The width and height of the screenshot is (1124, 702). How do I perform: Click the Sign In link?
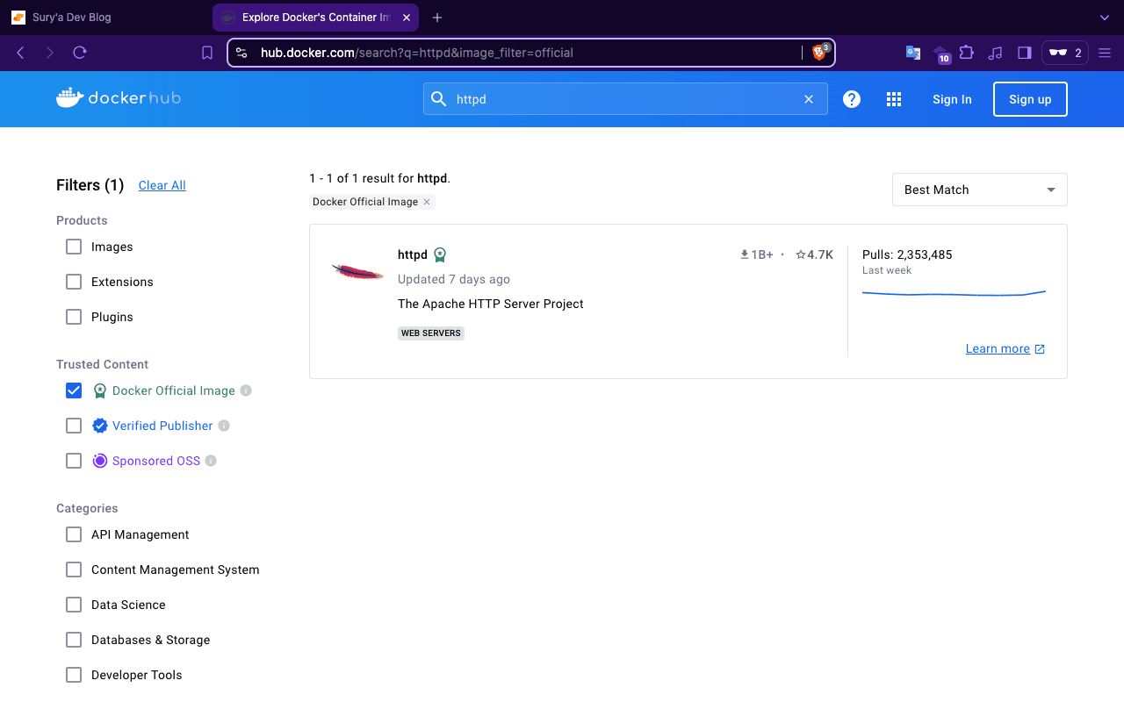952,99
